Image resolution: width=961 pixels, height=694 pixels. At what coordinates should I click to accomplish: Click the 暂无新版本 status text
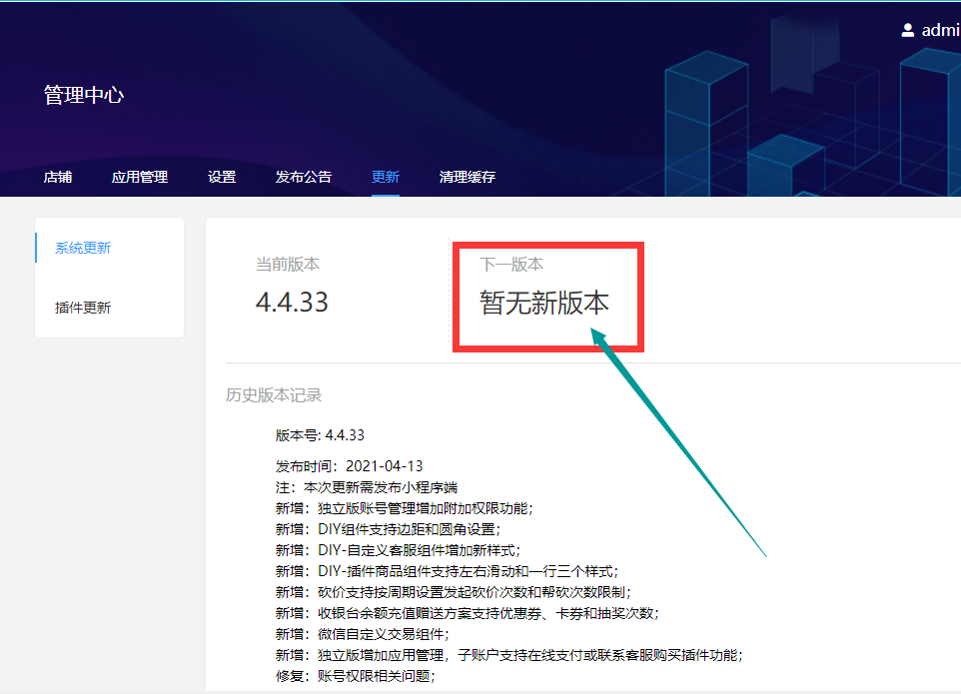544,304
